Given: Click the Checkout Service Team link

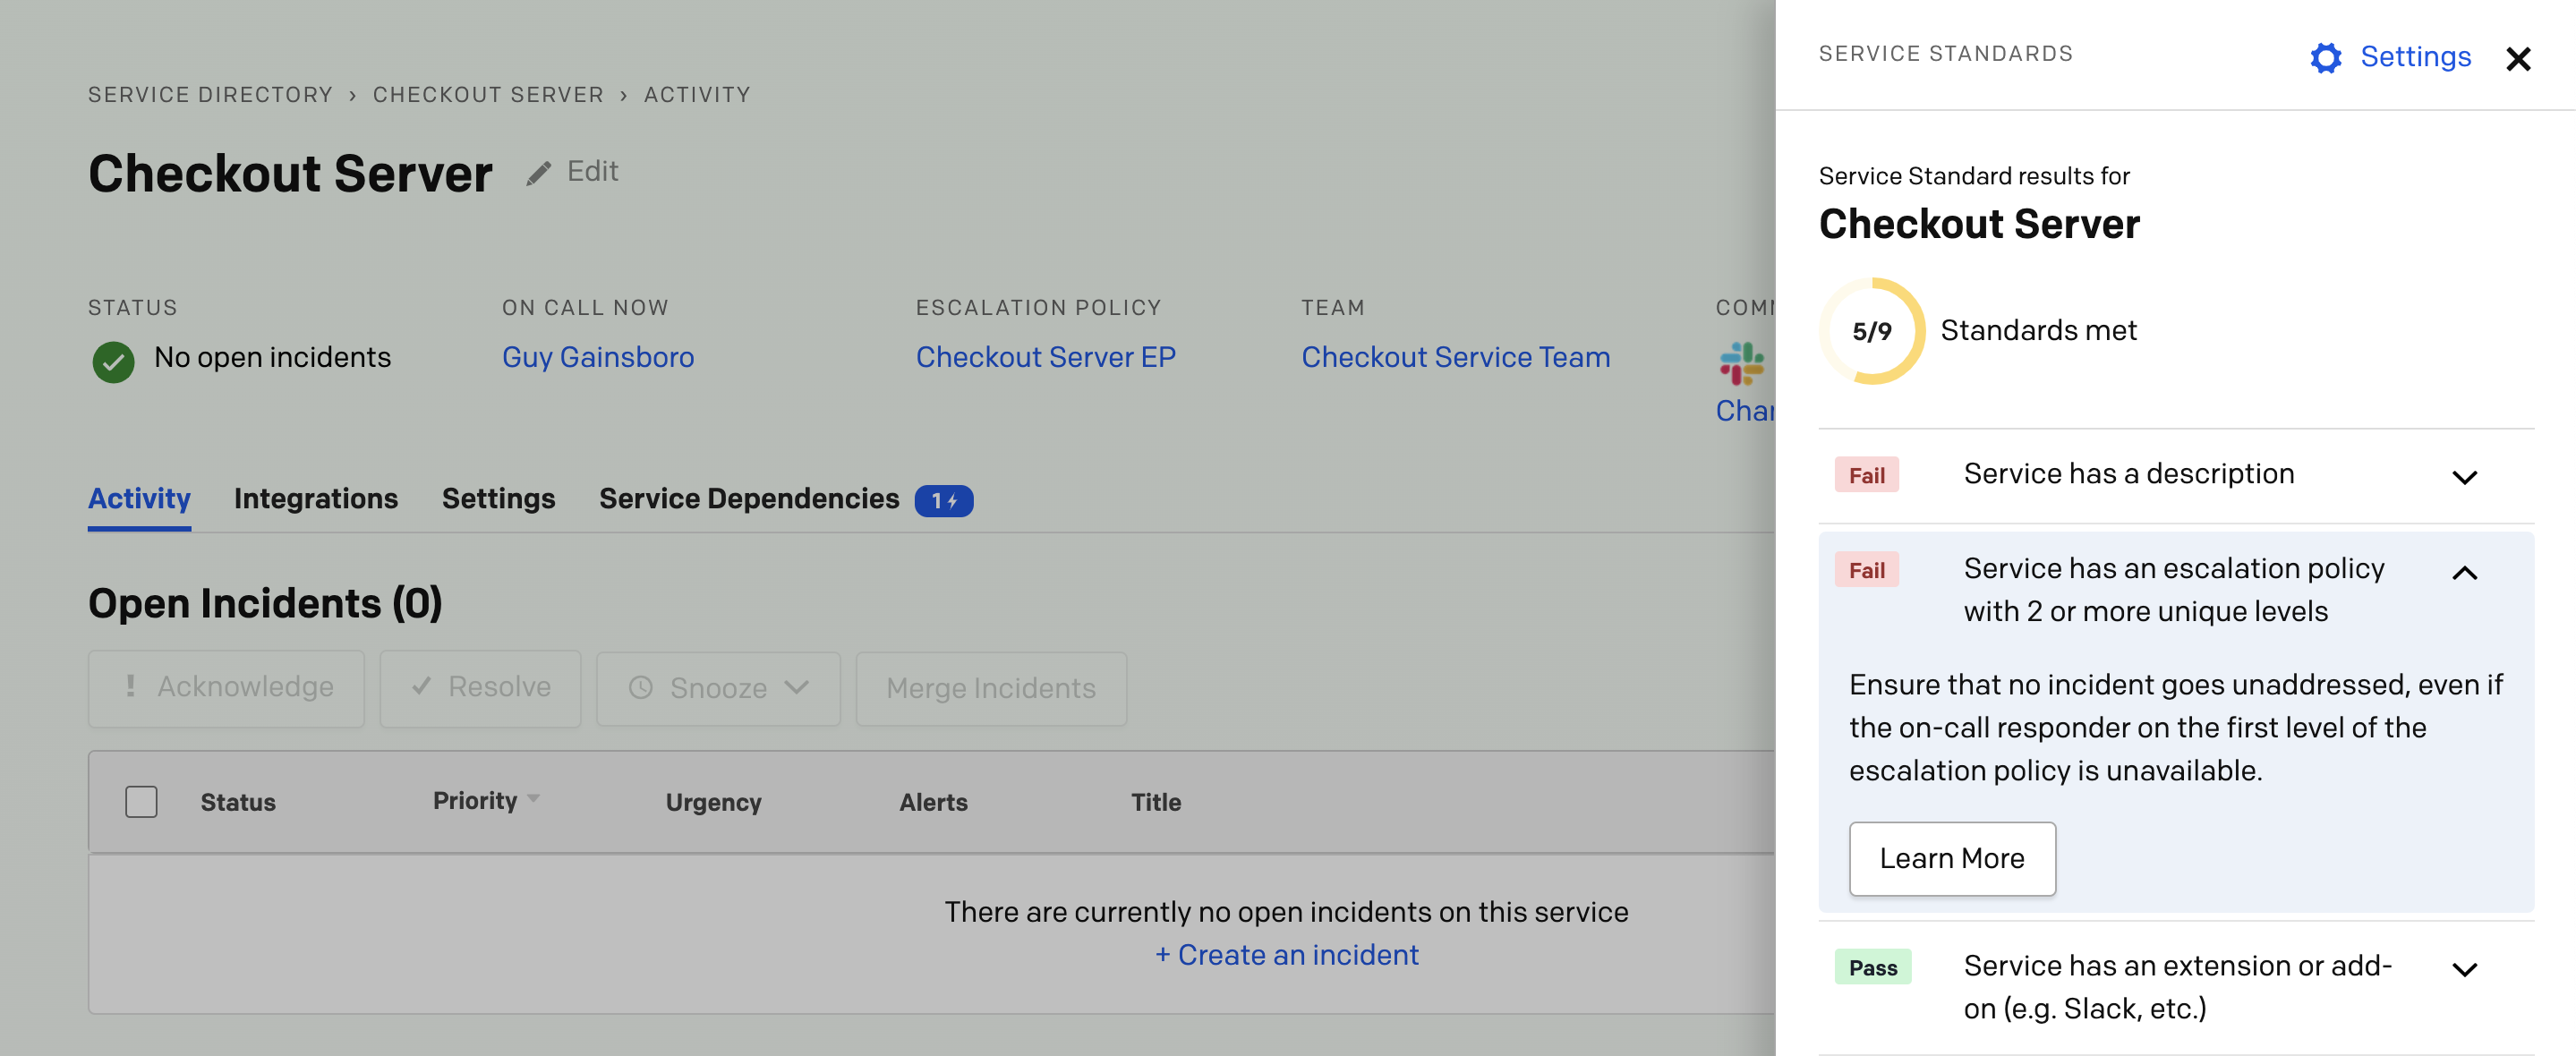Looking at the screenshot, I should pos(1455,354).
